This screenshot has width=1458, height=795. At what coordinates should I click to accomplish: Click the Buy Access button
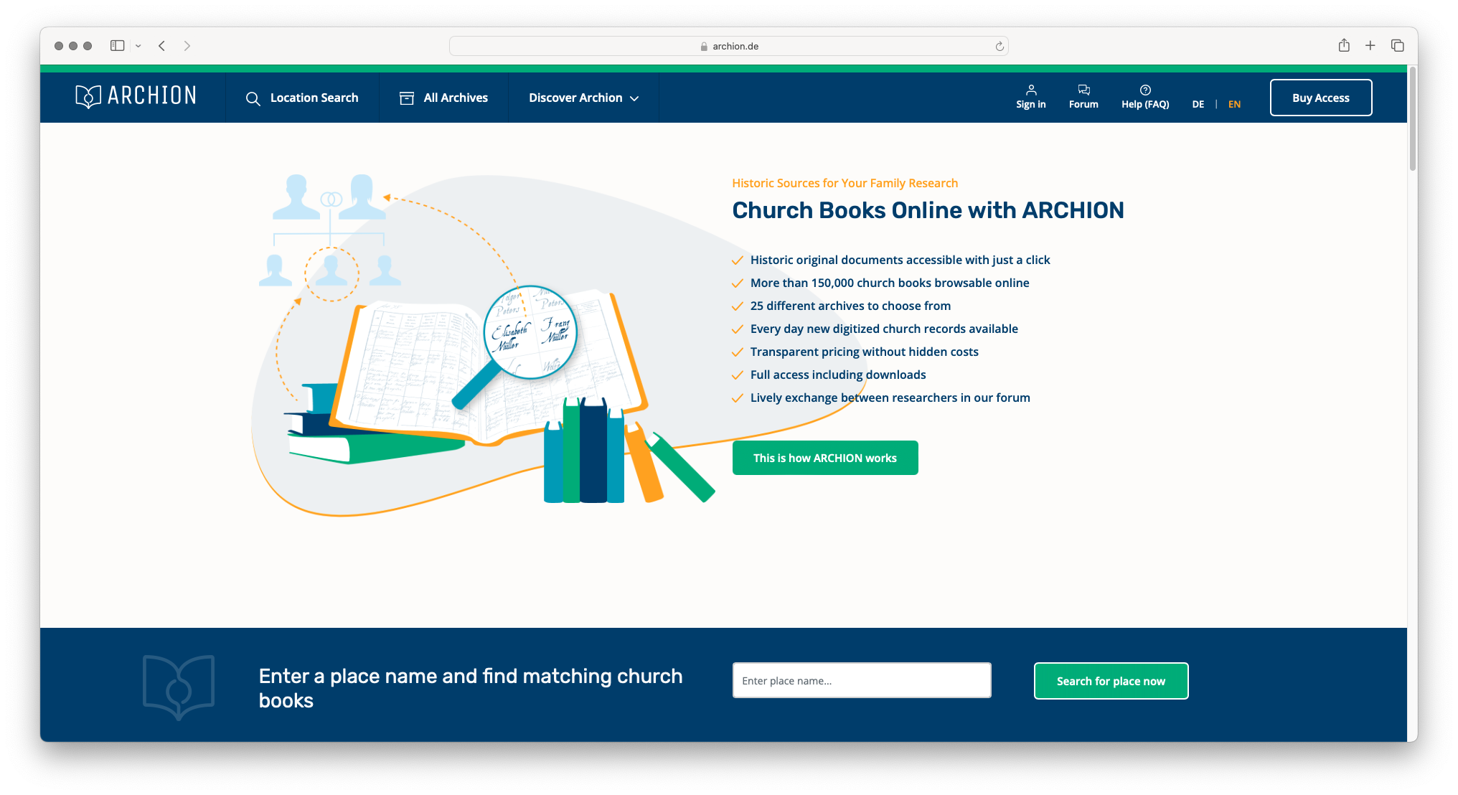tap(1321, 98)
